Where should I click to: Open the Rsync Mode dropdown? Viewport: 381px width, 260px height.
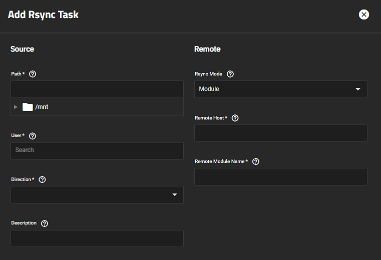(x=281, y=89)
